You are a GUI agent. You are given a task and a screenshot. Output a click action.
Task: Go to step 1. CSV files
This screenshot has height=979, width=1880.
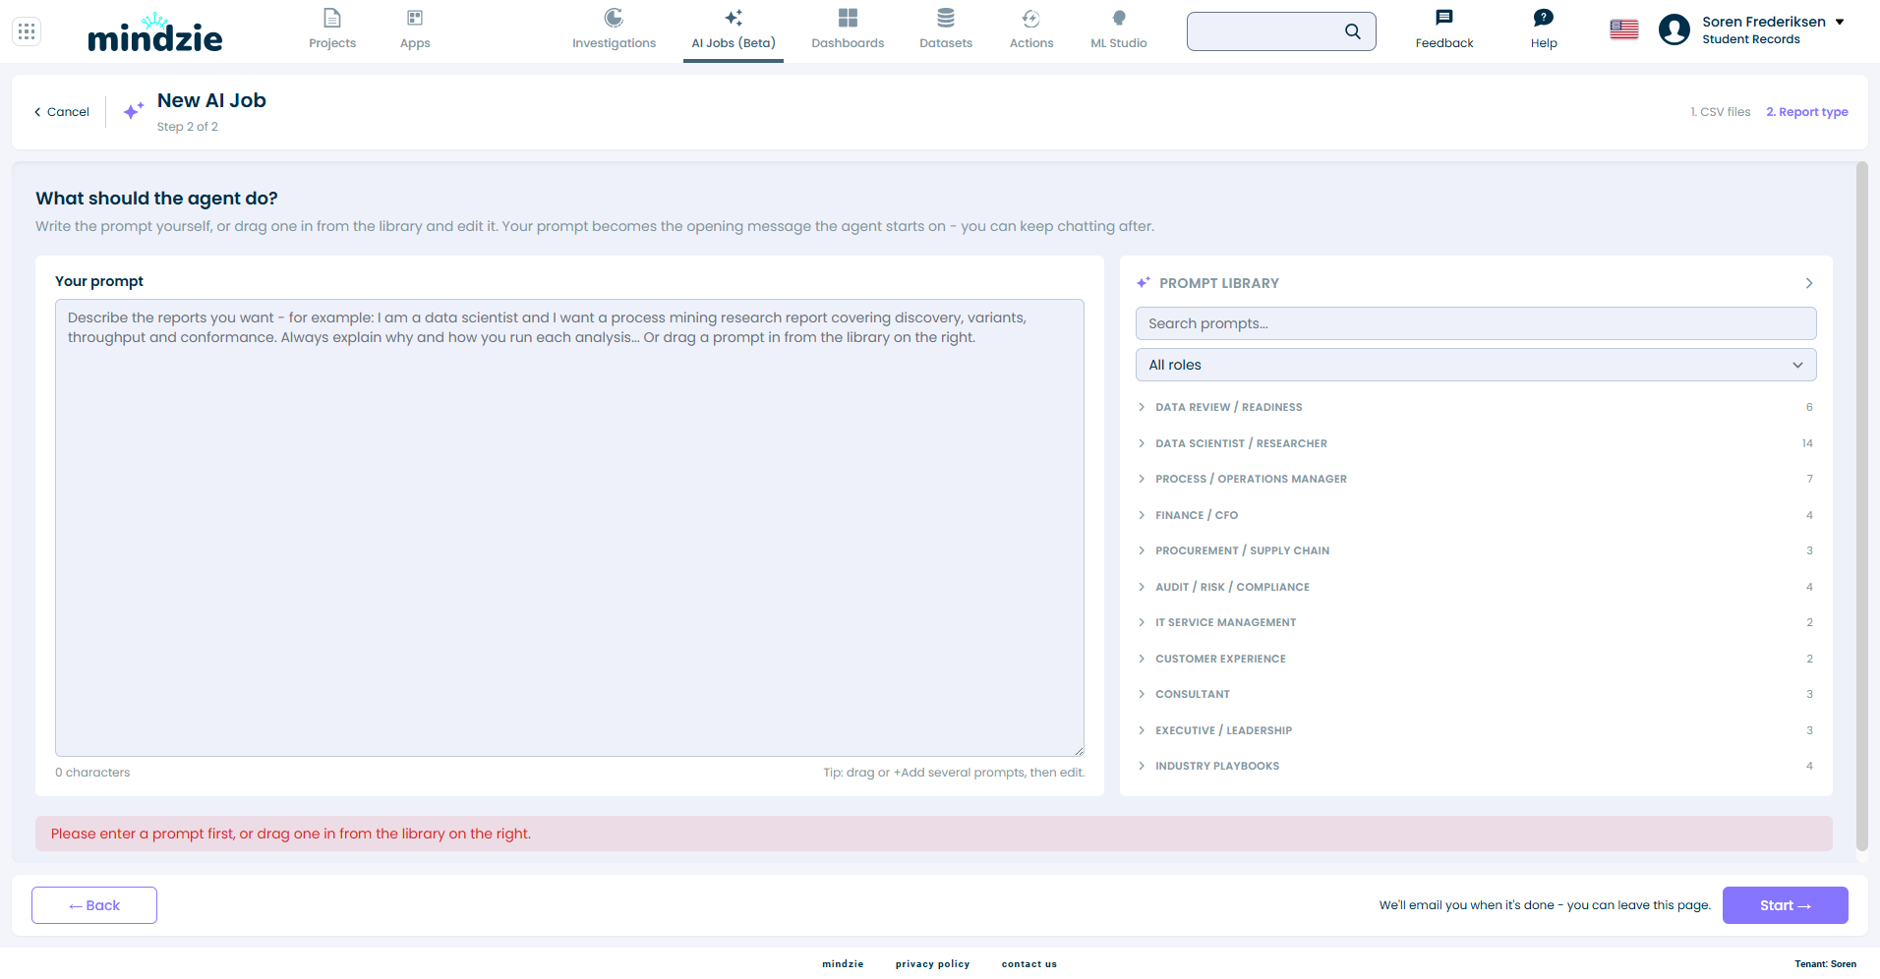1721,112
